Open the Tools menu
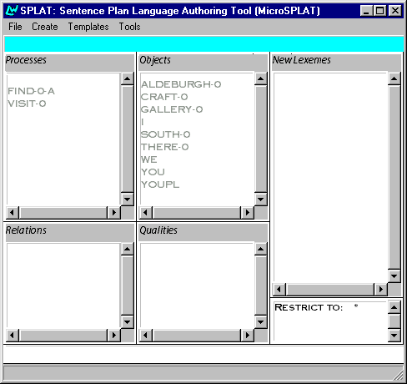Viewport: 407px width, 384px height. [x=129, y=27]
